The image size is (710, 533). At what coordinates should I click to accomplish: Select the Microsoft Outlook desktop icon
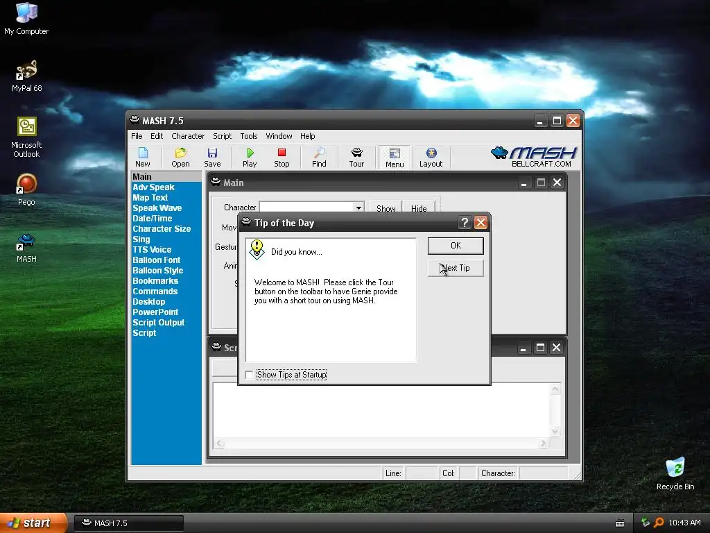pos(27,137)
